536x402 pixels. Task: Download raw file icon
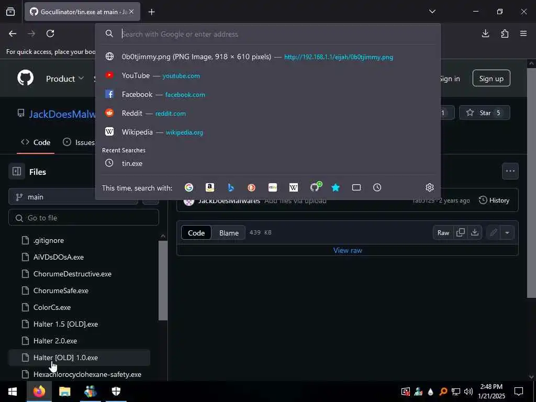click(474, 232)
